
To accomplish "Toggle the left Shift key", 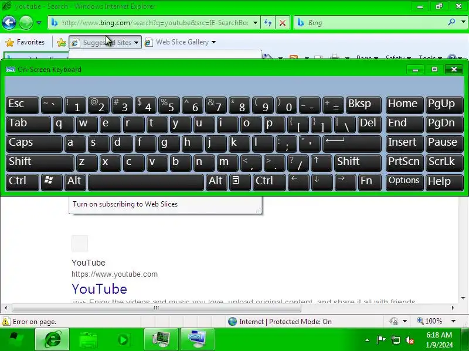I will tap(40, 163).
